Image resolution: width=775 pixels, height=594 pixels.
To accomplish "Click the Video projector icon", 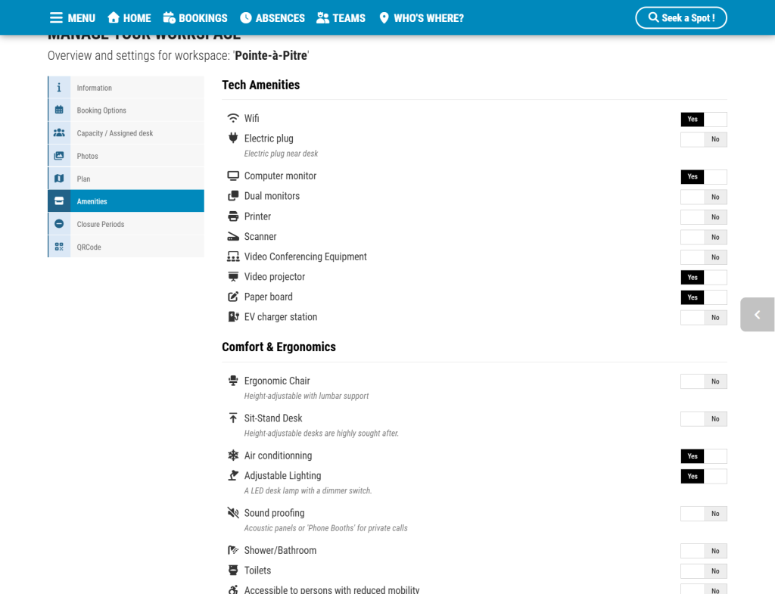I will click(233, 276).
